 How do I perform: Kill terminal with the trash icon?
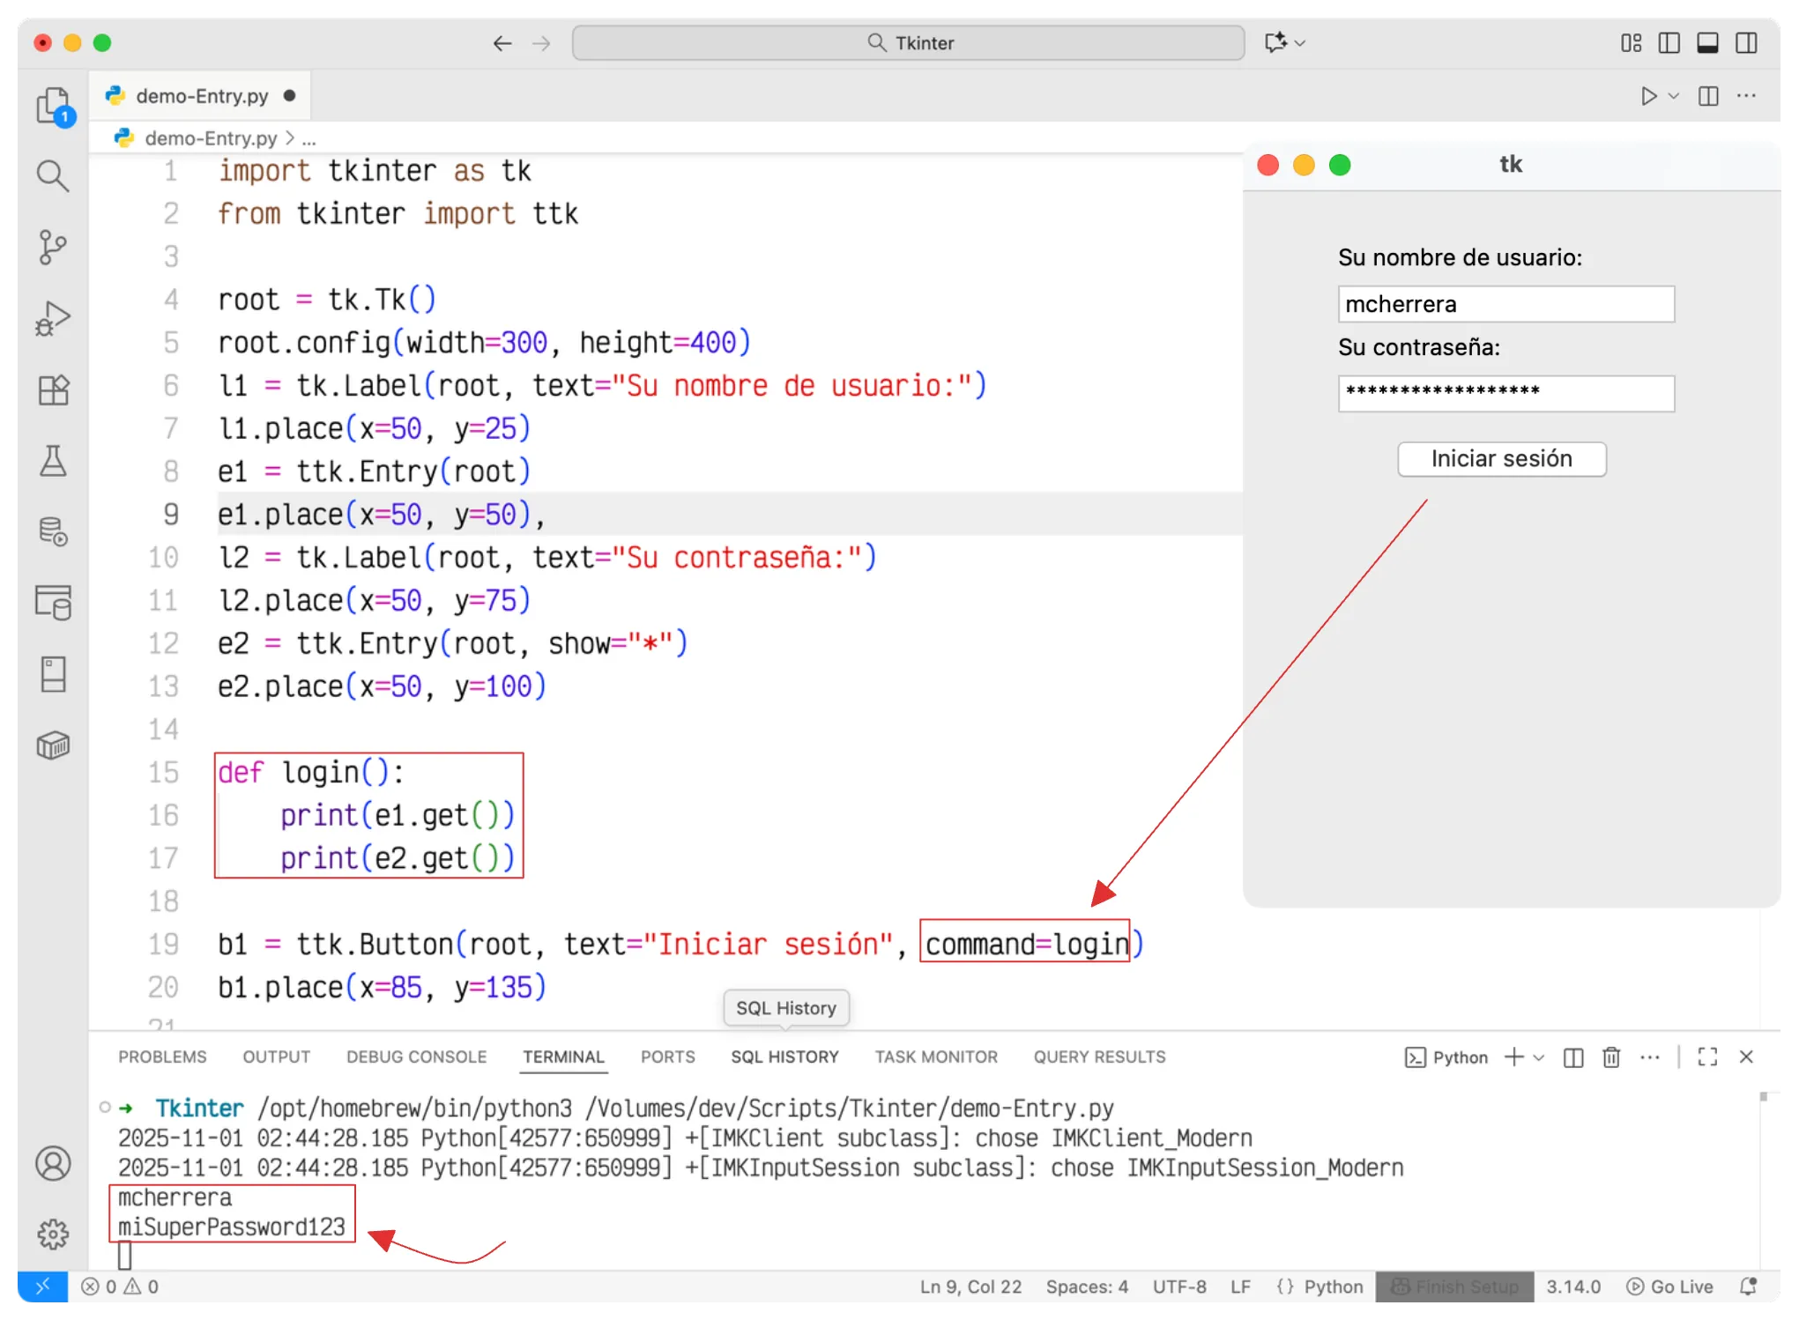click(1611, 1057)
